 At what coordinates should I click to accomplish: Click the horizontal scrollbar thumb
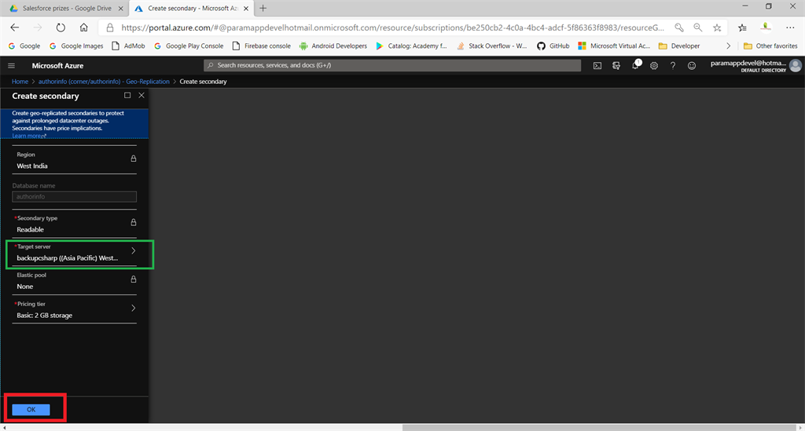tap(599, 427)
